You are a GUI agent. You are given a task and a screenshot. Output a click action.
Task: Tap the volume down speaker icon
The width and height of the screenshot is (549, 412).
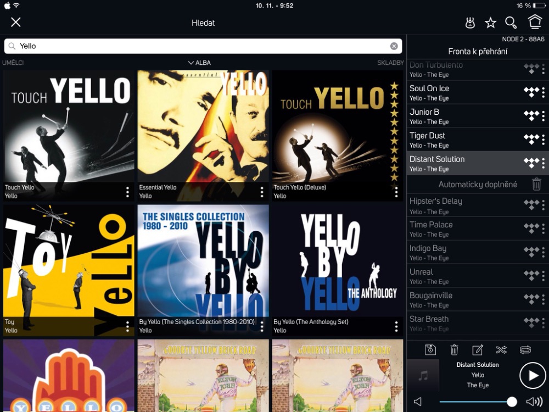(x=417, y=402)
